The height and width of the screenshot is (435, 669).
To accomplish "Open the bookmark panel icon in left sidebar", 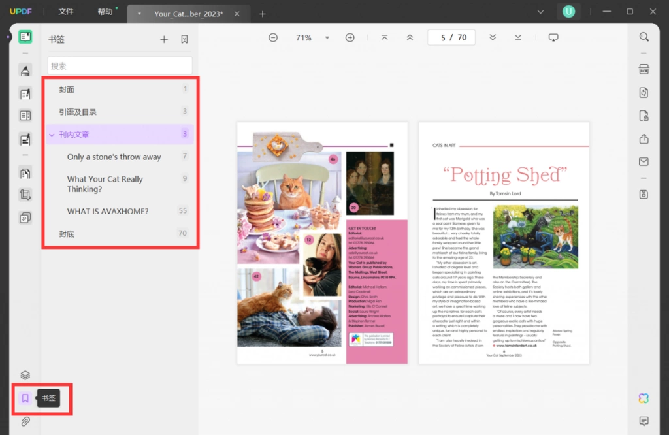I will click(25, 398).
